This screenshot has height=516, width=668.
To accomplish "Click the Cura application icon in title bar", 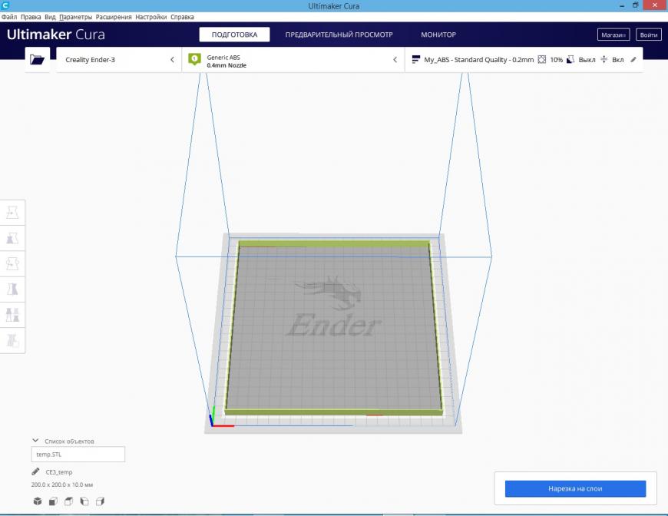I will [5, 5].
